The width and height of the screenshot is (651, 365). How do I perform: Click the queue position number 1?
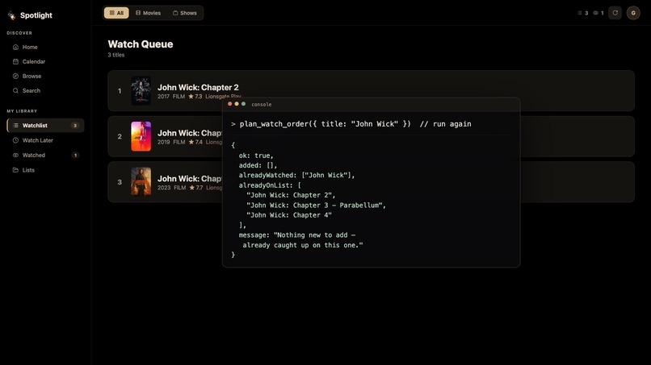tap(120, 91)
